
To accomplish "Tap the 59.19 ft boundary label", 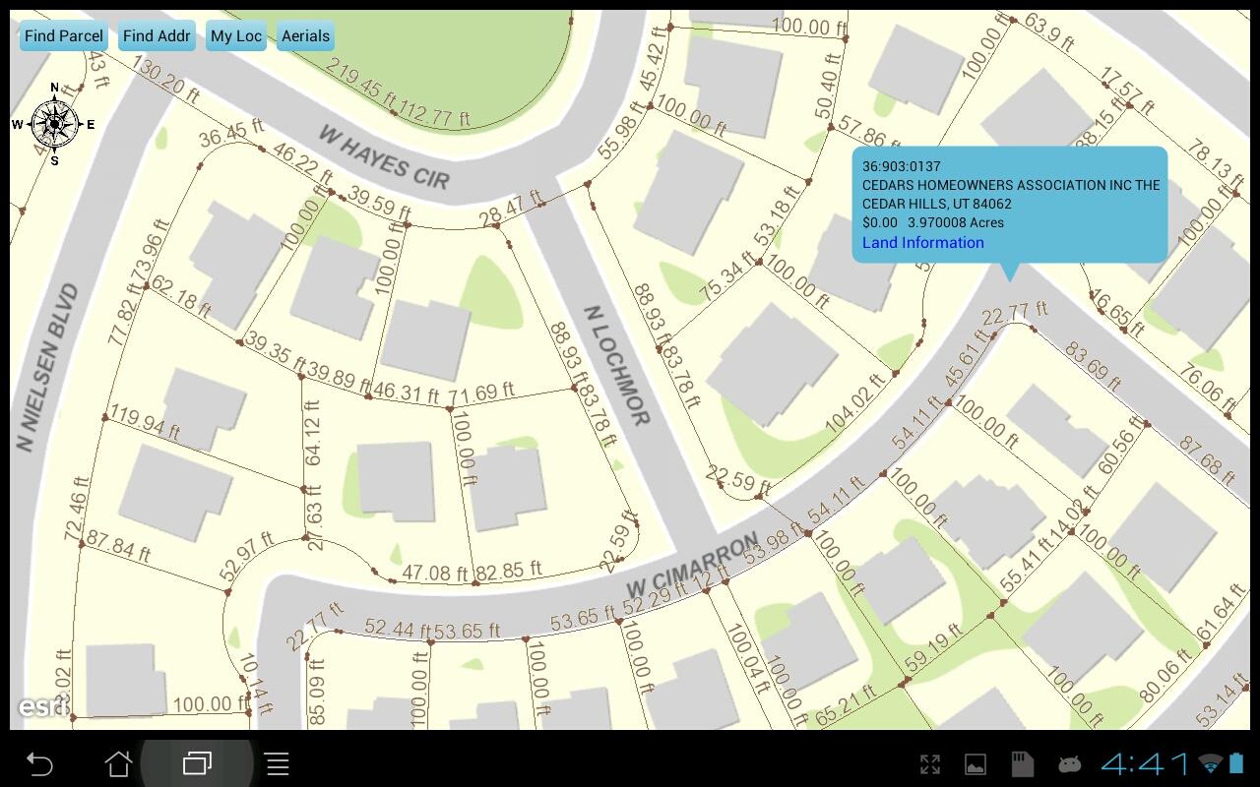I will tap(933, 655).
